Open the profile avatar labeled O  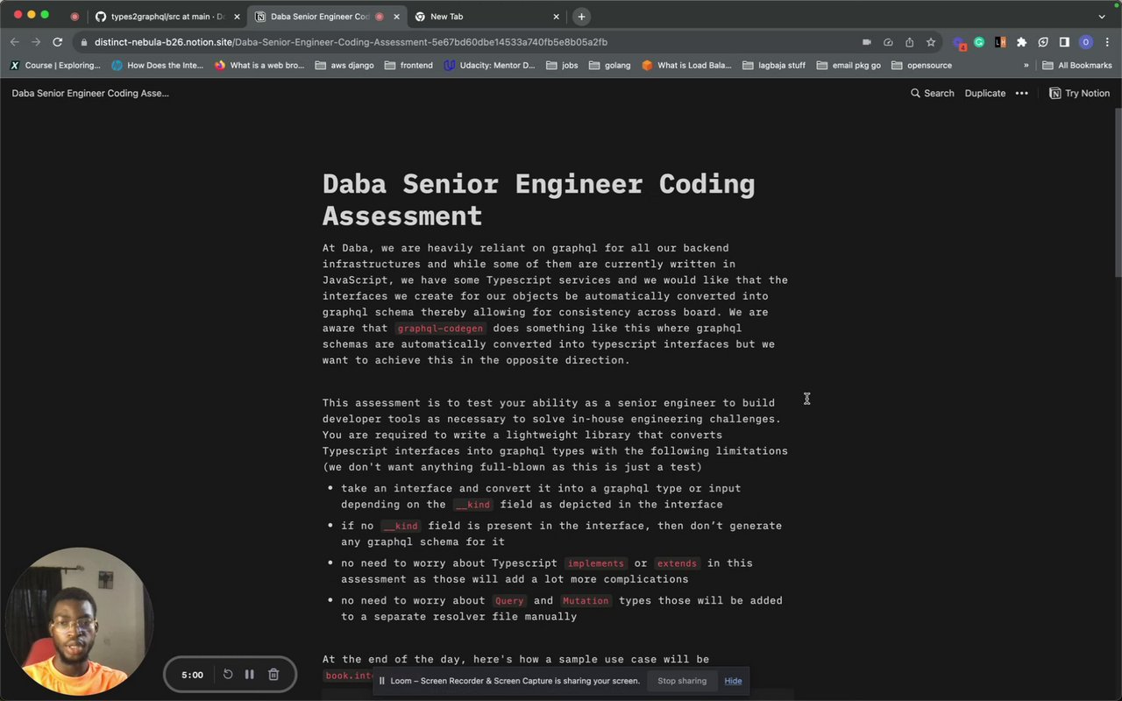[x=1086, y=42]
